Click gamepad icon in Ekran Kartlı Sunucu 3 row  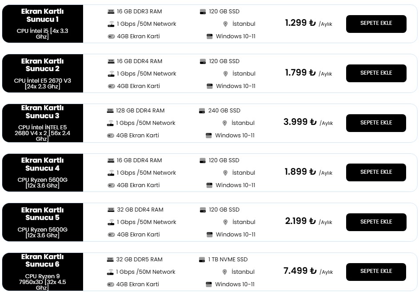click(110, 136)
